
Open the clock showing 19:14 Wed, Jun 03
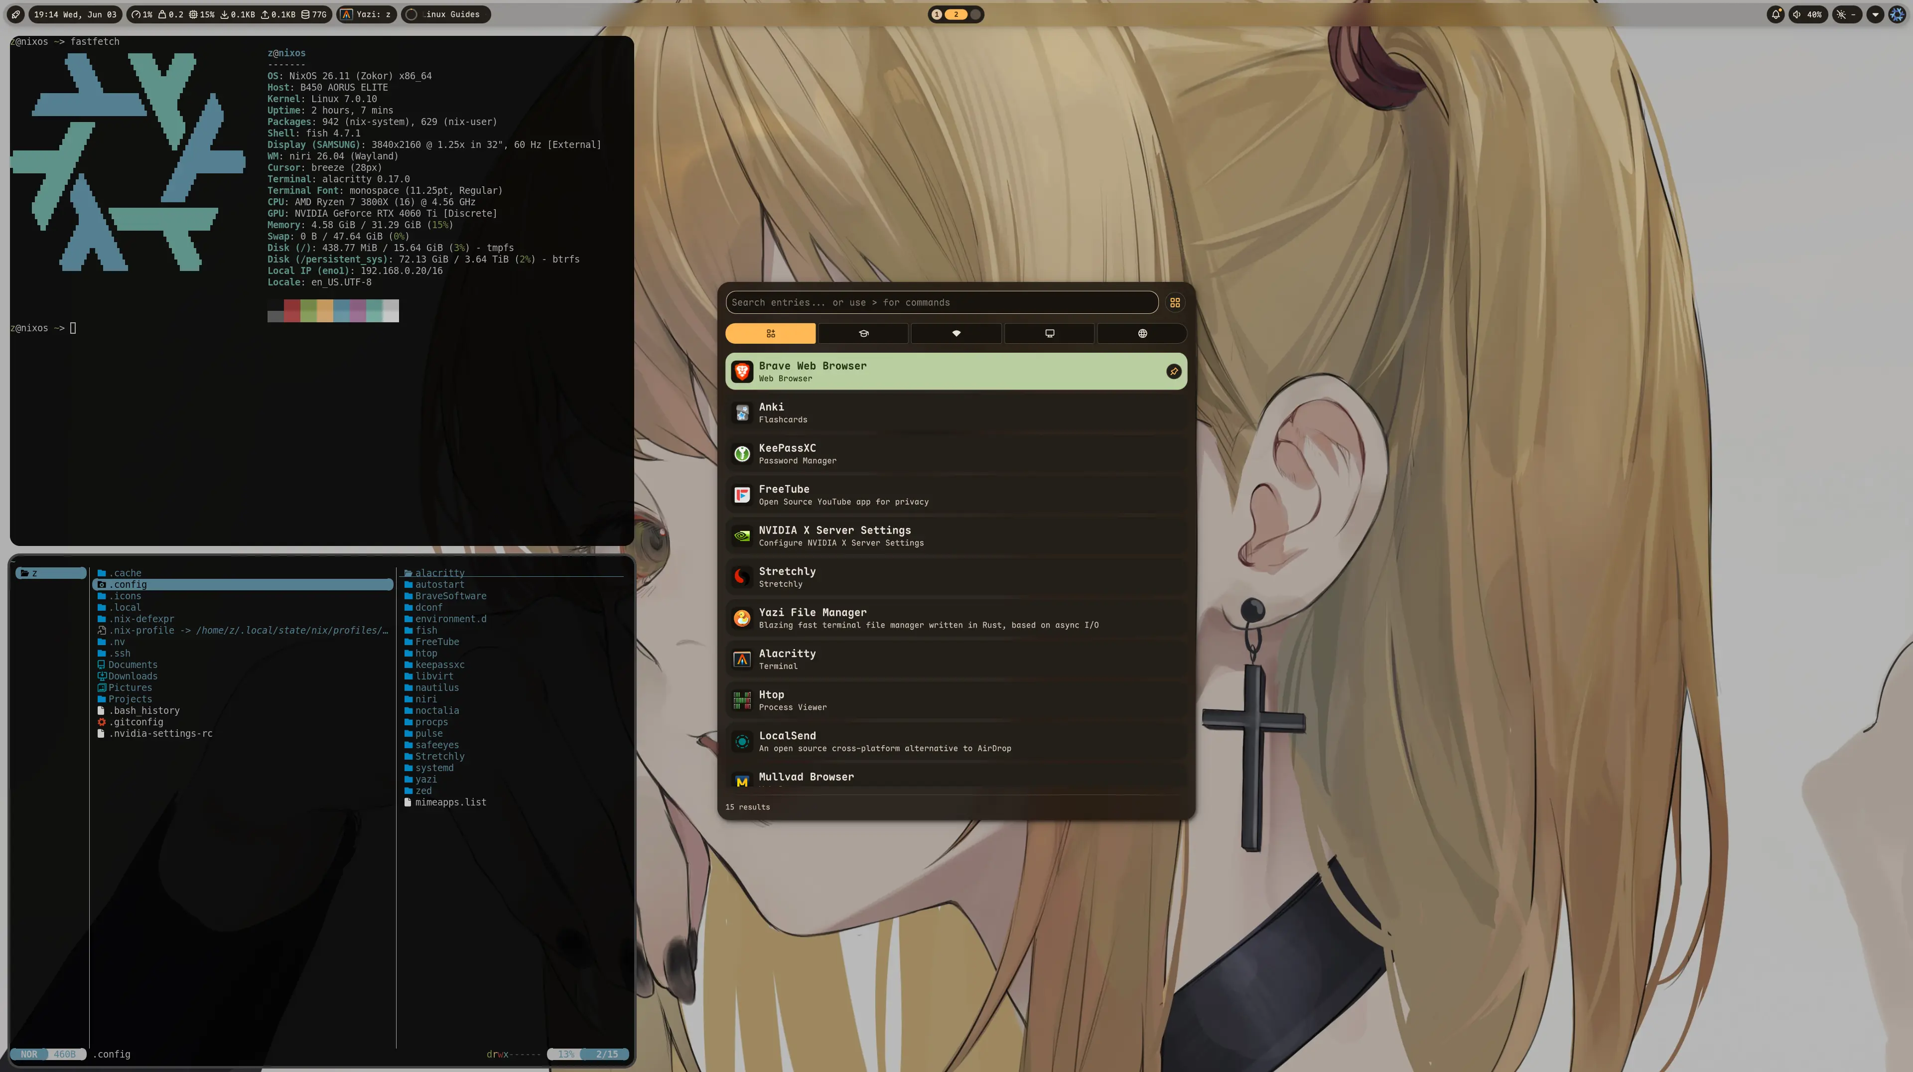pyautogui.click(x=75, y=14)
